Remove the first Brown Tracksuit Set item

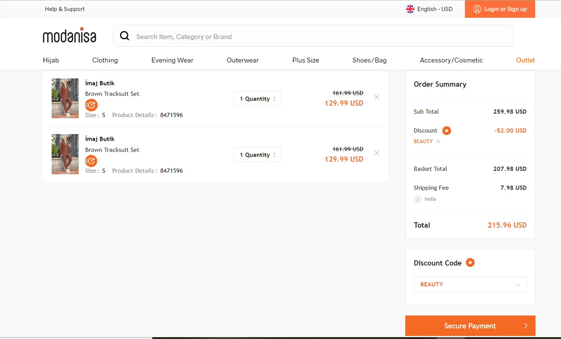click(x=376, y=97)
